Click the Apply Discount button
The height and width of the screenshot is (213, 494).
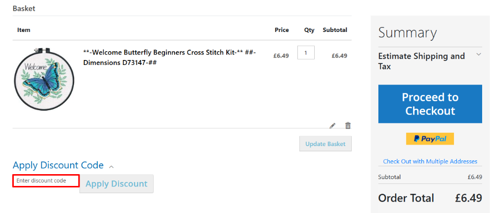click(x=117, y=183)
